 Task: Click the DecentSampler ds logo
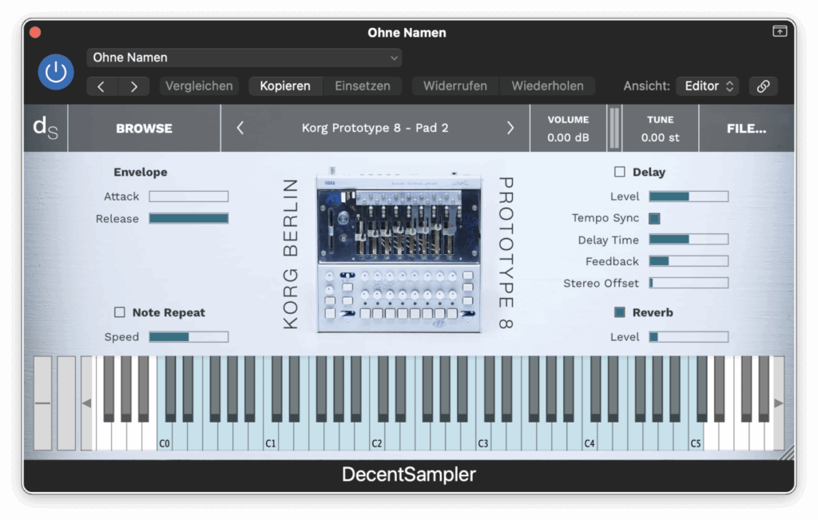point(45,128)
